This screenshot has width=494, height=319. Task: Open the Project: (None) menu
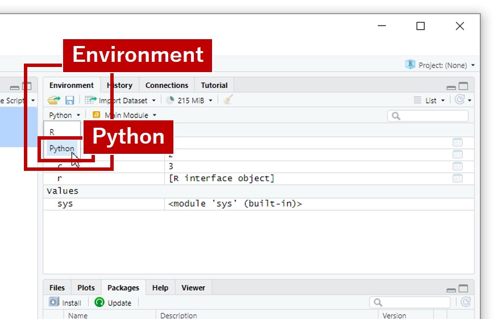tap(441, 65)
